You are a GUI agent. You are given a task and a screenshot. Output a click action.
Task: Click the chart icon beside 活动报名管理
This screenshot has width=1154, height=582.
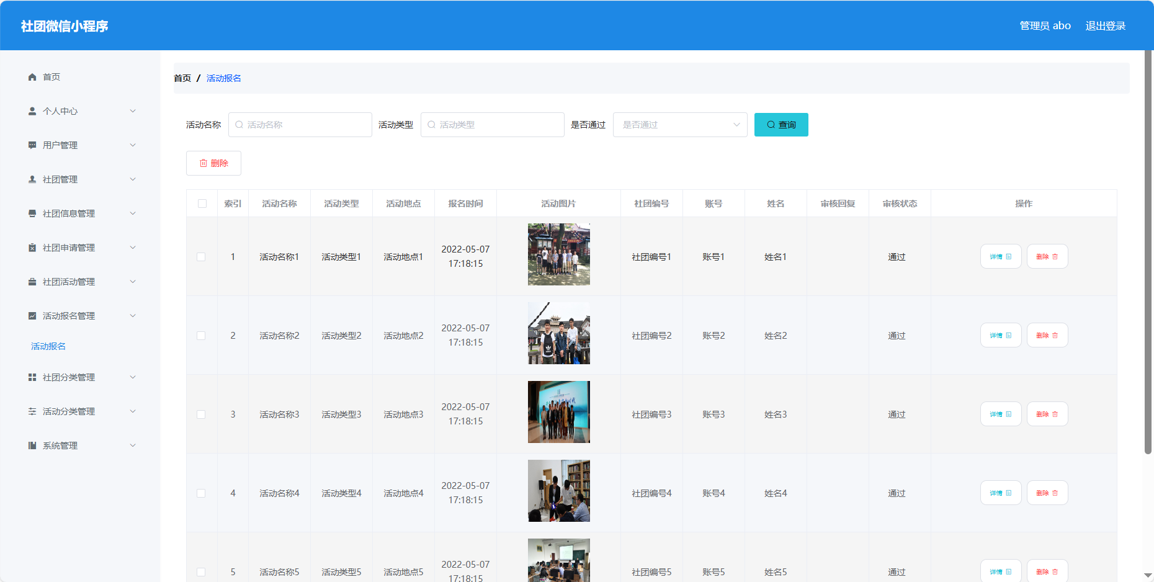[x=32, y=316]
